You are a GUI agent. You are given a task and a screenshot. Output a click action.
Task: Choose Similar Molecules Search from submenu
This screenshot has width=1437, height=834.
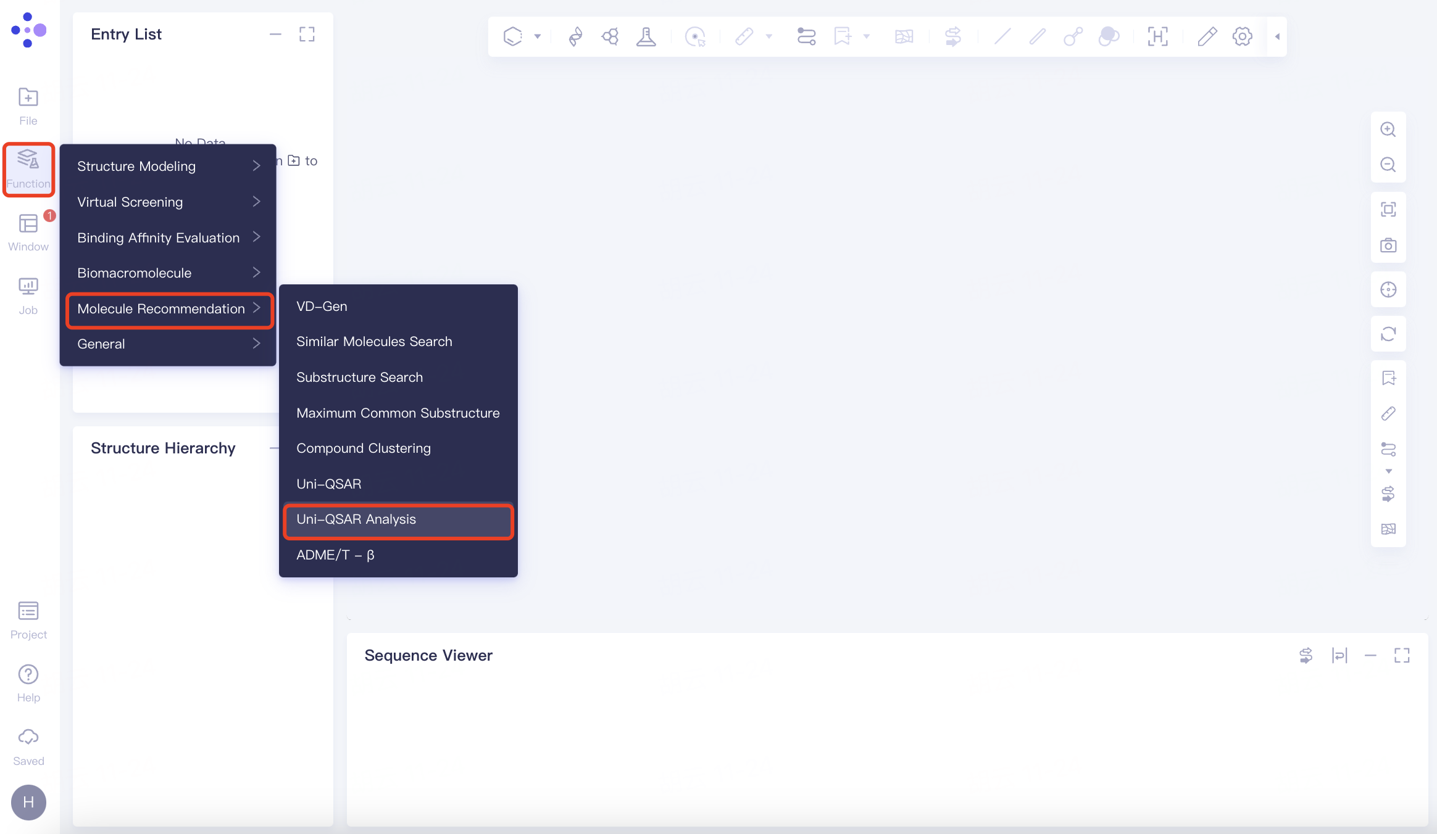click(x=374, y=342)
